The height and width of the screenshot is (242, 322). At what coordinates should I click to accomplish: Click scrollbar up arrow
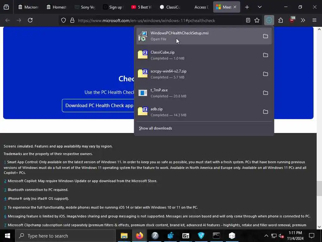tap(319, 29)
